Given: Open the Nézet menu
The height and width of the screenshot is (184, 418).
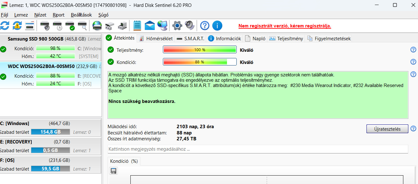Looking at the screenshot, I should click(40, 15).
